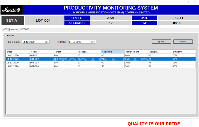Sort by the Target column header

(x=65, y=52)
